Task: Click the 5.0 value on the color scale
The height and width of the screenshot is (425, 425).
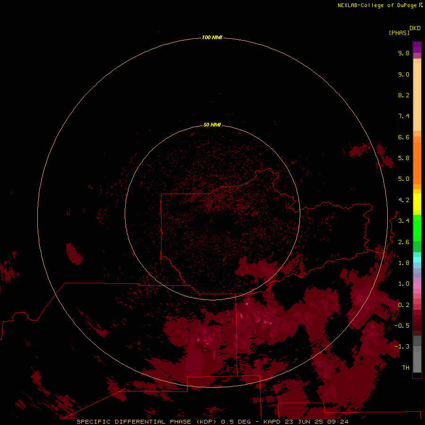Action: coord(404,179)
